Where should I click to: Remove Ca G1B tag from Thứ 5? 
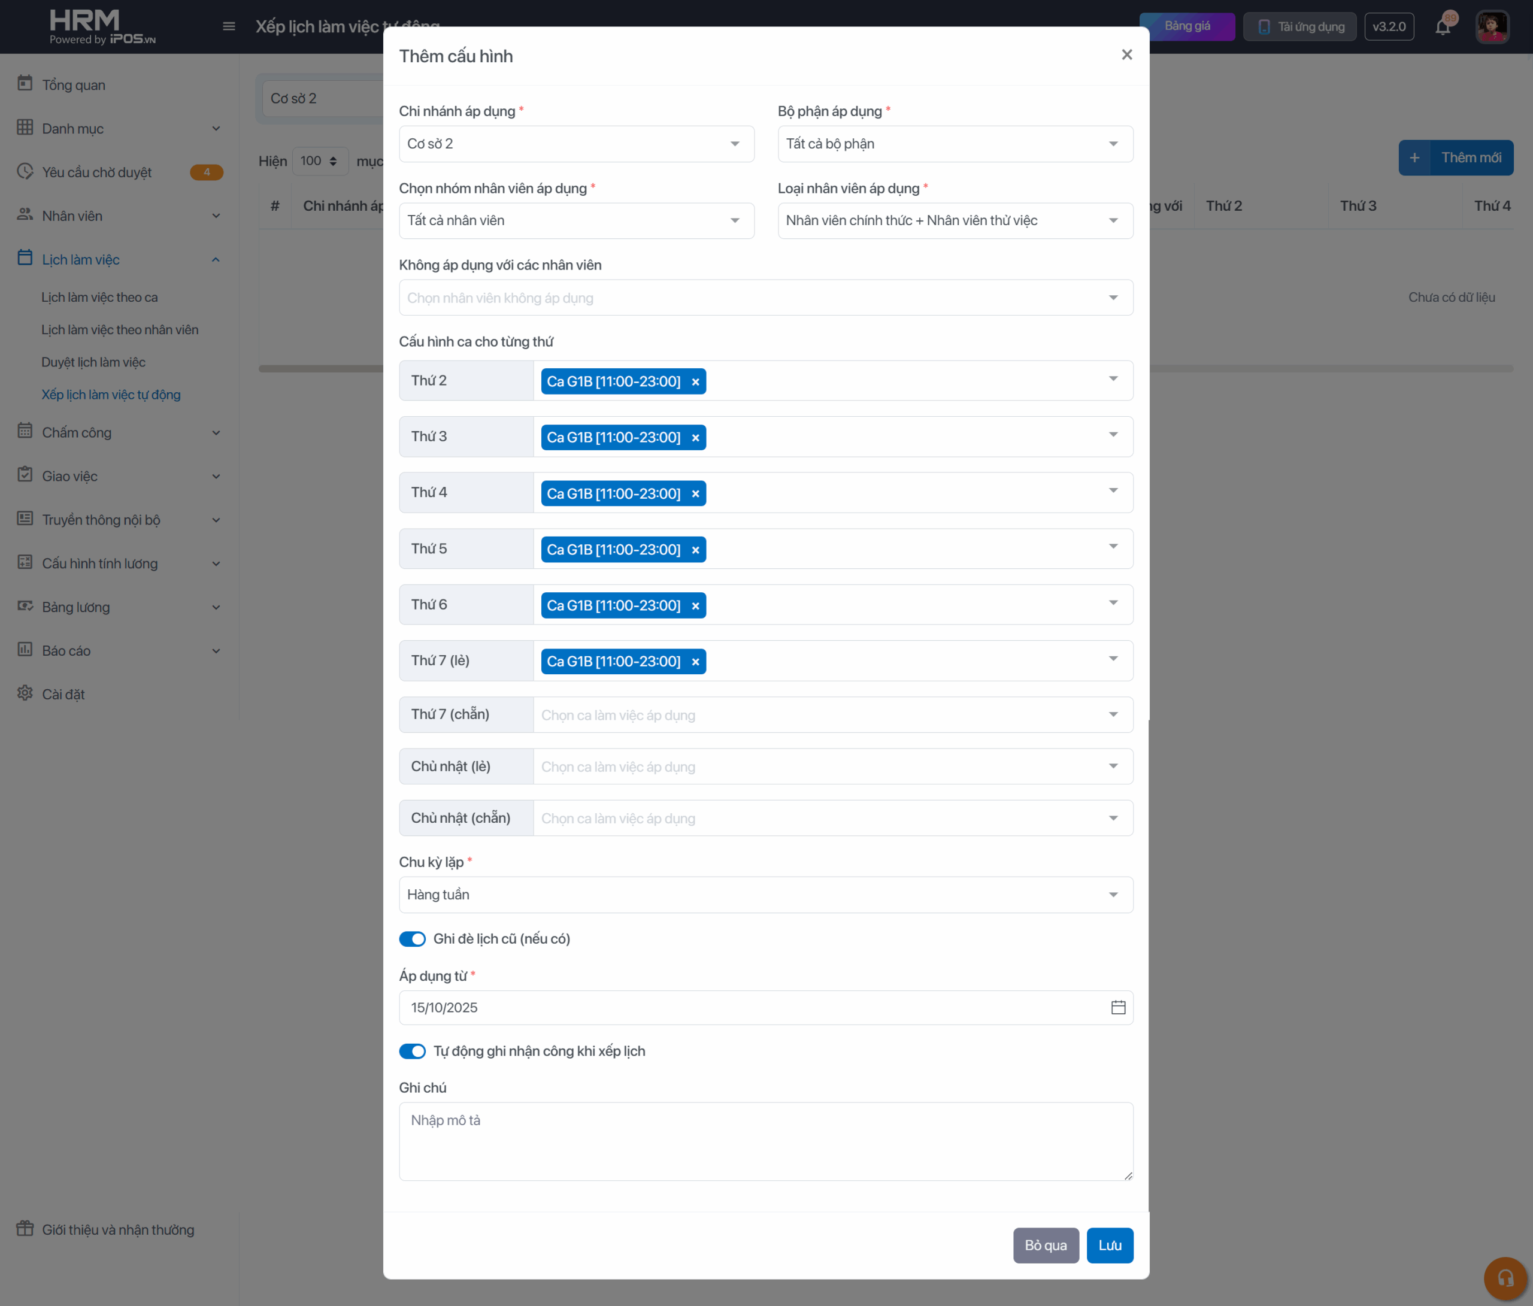695,550
